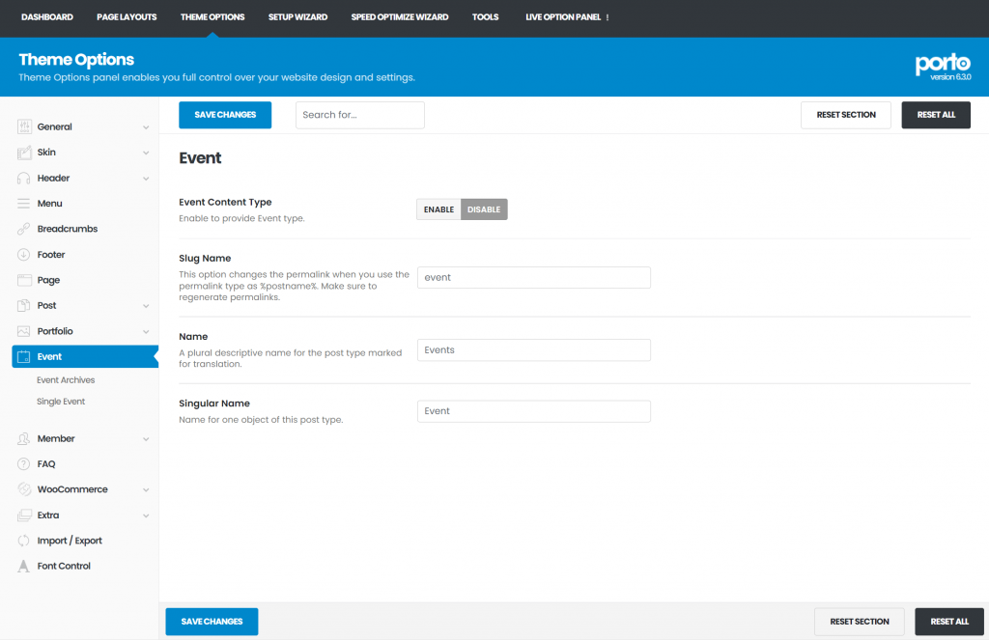Screen dimensions: 989x640
Task: Expand the Portfolio section arrow
Action: pos(146,332)
